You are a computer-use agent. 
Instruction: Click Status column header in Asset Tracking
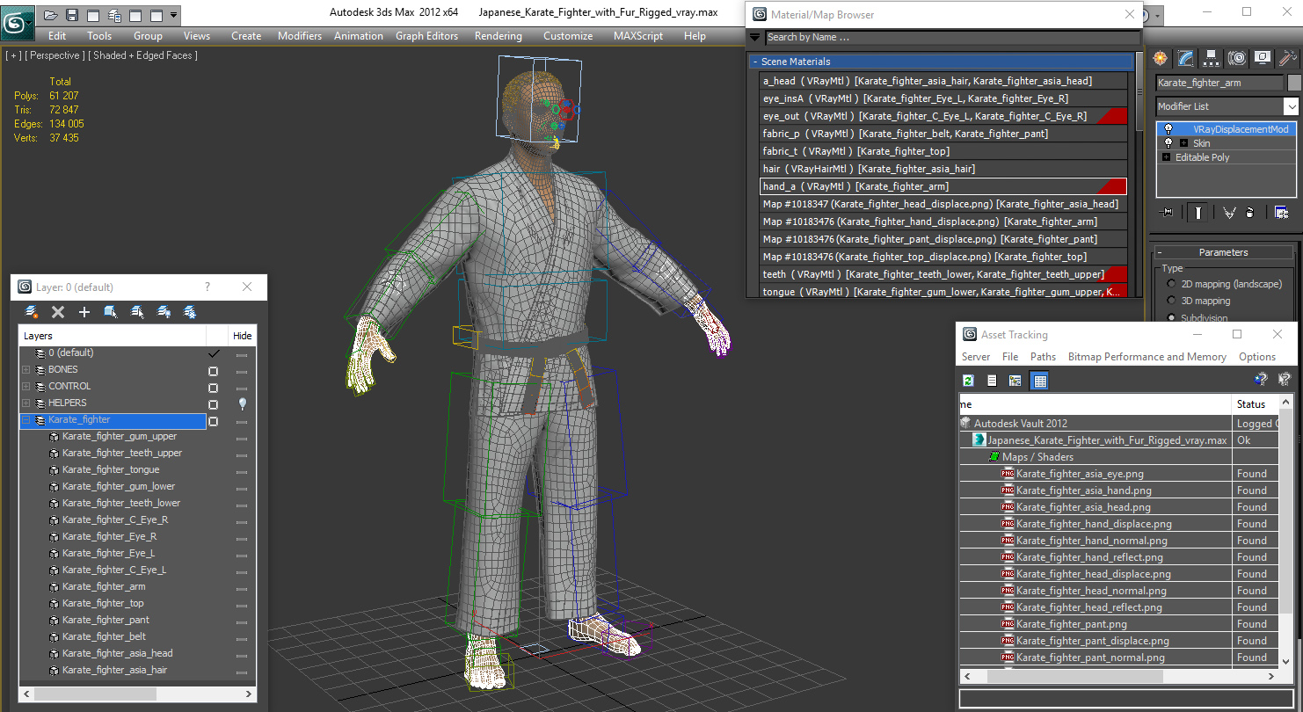pos(1255,404)
